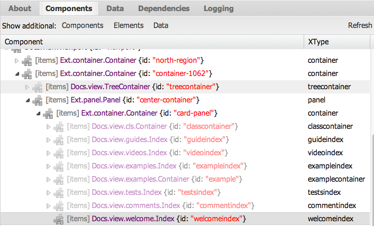Viewport: 374px width, 226px height.
Task: Click the 'exampleindex' xtype cell
Action: point(330,166)
